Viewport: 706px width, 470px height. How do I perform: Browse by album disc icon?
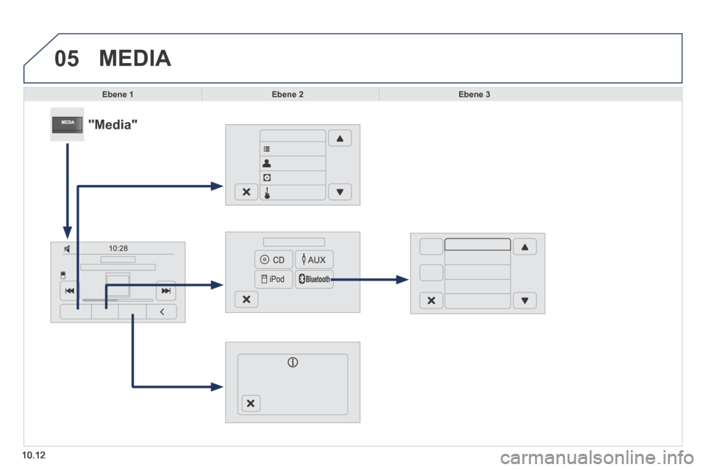point(293,178)
